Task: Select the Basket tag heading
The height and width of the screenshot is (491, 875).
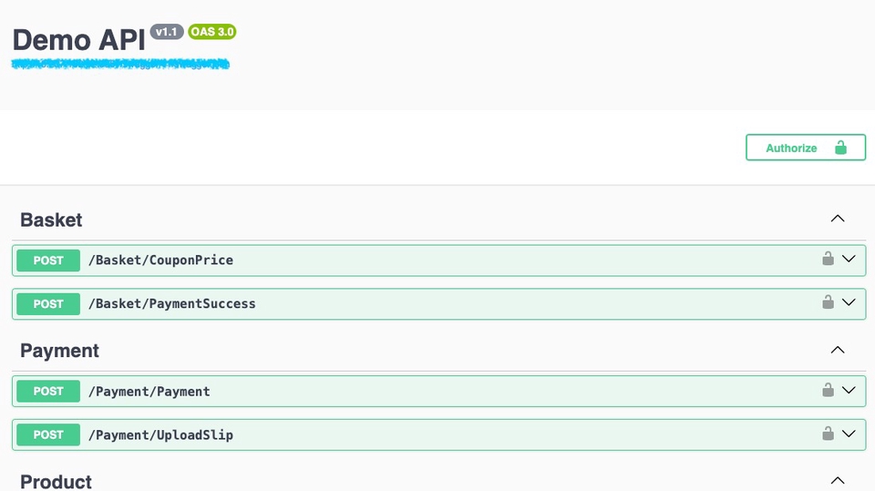Action: click(51, 220)
